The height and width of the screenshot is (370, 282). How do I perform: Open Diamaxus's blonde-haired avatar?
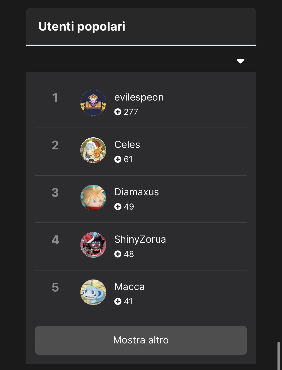point(93,198)
